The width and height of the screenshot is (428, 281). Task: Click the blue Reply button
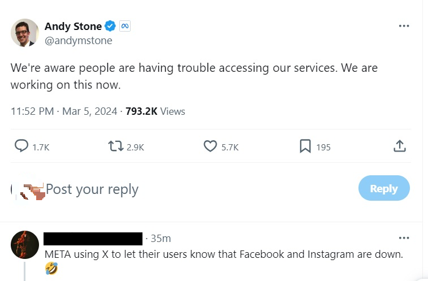384,189
